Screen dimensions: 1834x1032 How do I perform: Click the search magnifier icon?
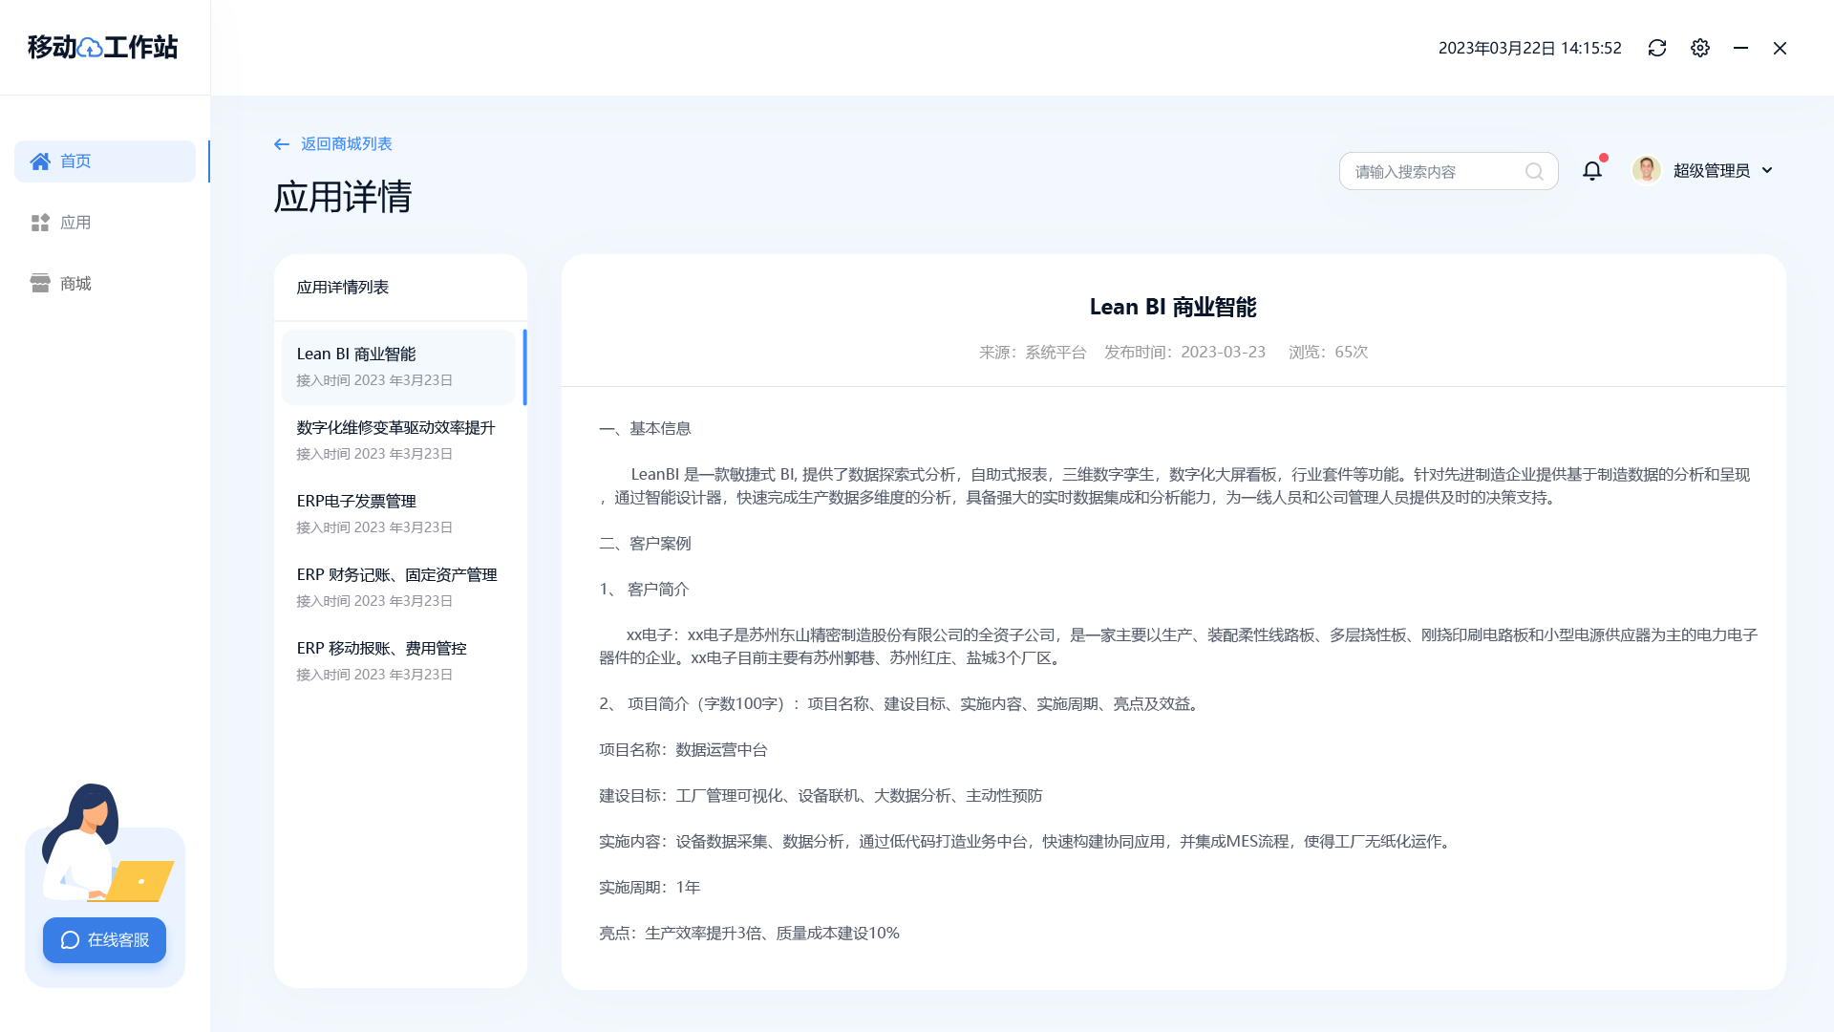coord(1534,171)
